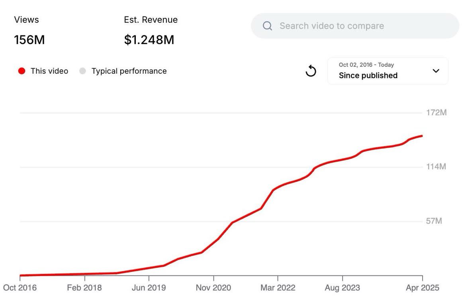Hide the red views line via its legend
The height and width of the screenshot is (307, 466).
[x=22, y=71]
